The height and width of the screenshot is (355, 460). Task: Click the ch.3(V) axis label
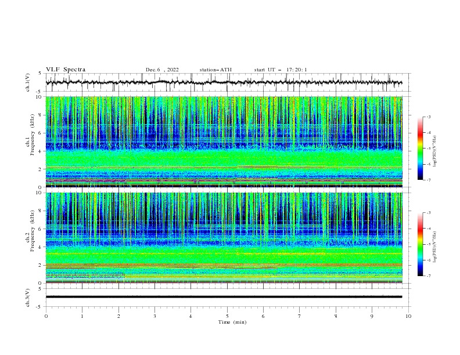coord(28,298)
